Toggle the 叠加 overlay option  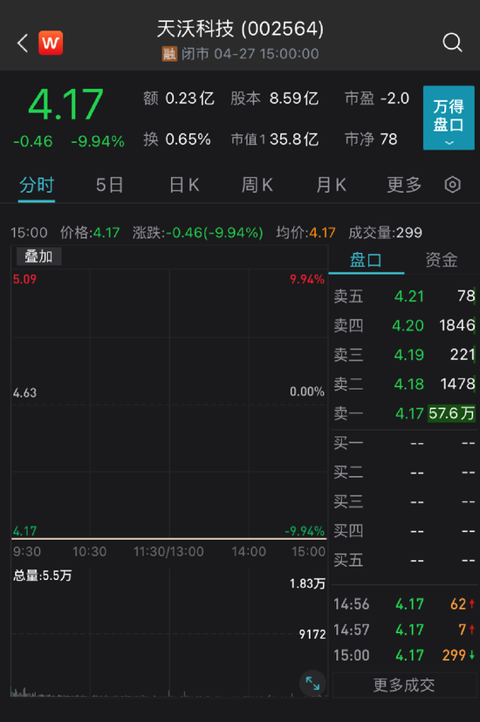38,256
